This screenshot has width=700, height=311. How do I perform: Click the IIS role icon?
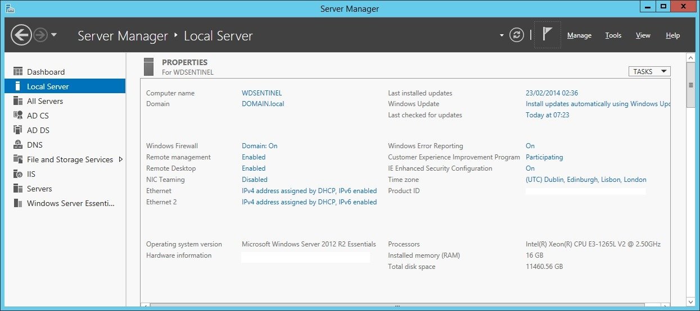click(x=18, y=174)
